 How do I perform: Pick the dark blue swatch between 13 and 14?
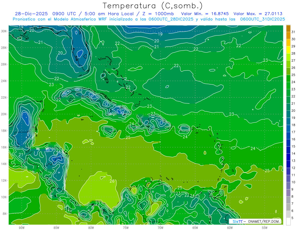click(288, 157)
